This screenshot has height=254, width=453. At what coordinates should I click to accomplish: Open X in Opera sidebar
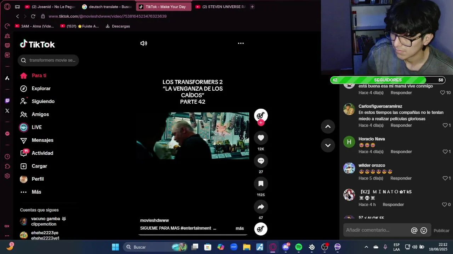(7, 111)
